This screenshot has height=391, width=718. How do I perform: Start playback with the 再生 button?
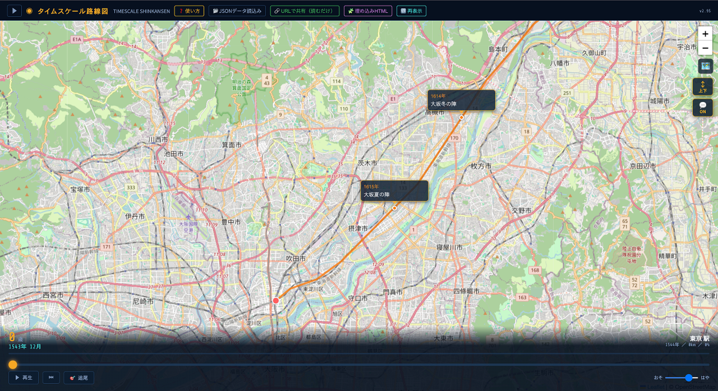(24, 378)
